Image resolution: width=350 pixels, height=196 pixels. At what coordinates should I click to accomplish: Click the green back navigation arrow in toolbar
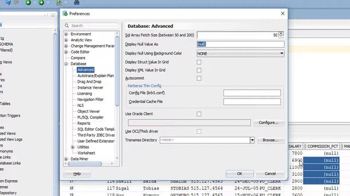click(x=28, y=2)
